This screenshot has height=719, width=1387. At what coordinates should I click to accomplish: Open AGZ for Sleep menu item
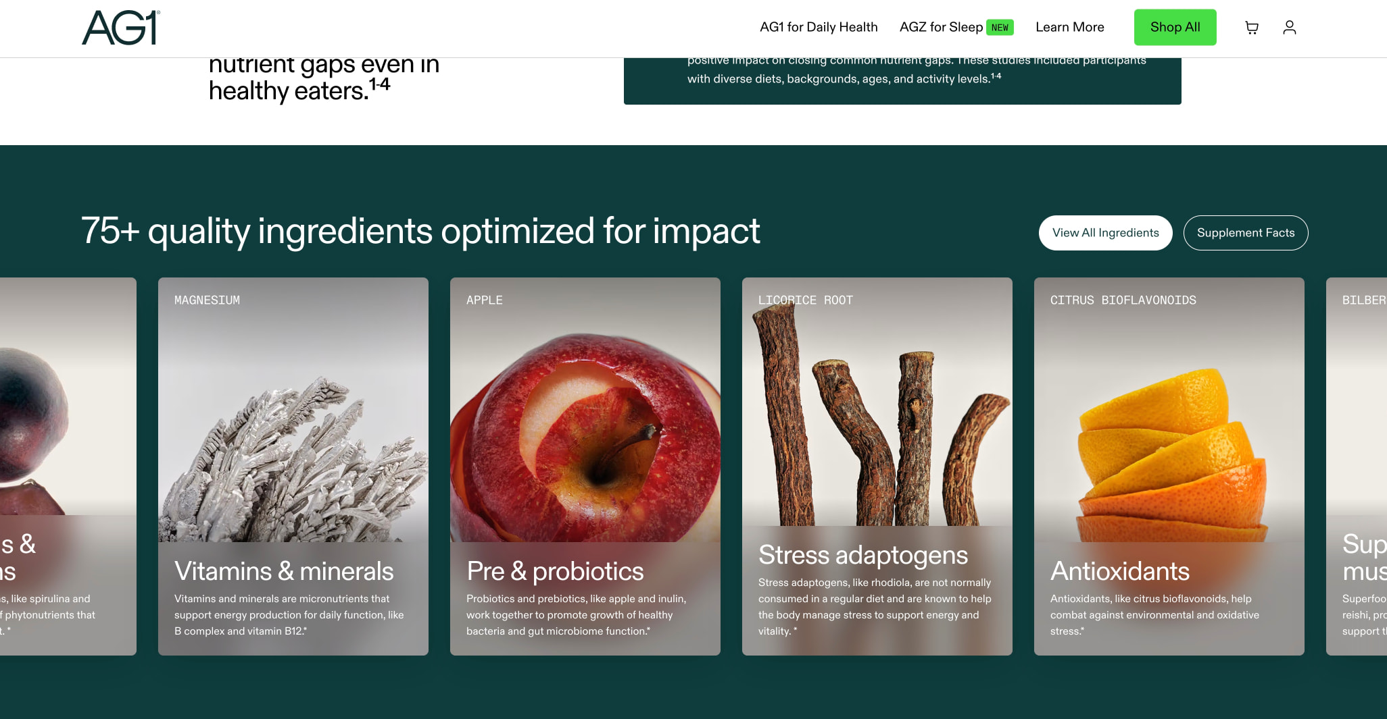[x=941, y=27]
